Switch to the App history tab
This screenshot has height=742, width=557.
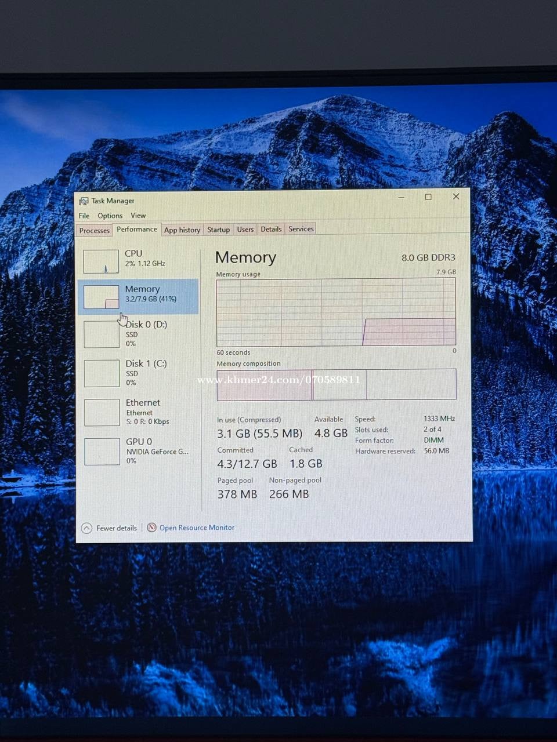(x=182, y=230)
